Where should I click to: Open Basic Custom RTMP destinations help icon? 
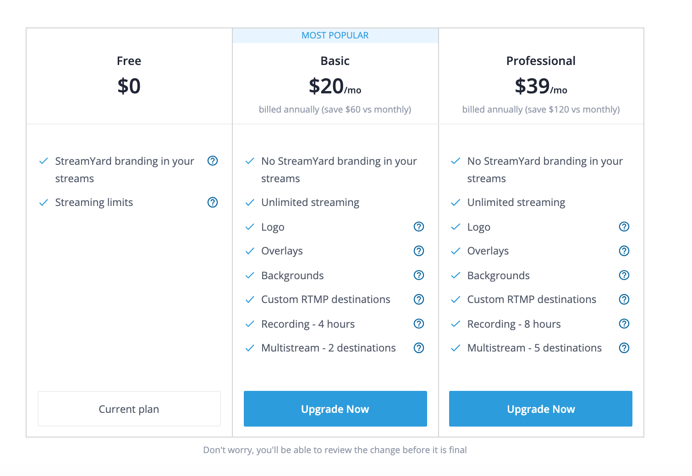[419, 299]
